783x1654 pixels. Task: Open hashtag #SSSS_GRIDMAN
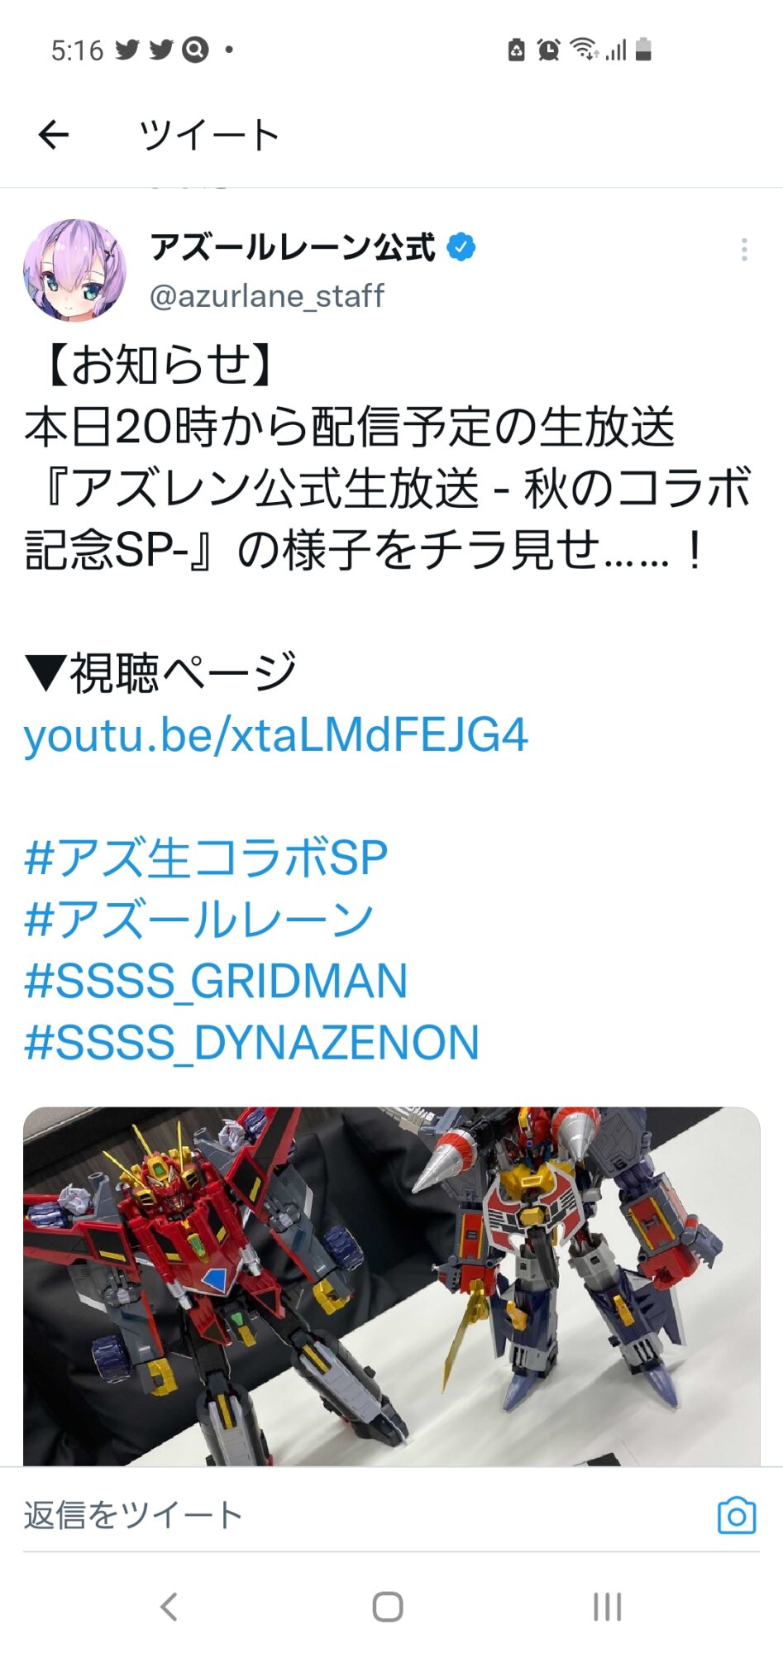pos(216,982)
